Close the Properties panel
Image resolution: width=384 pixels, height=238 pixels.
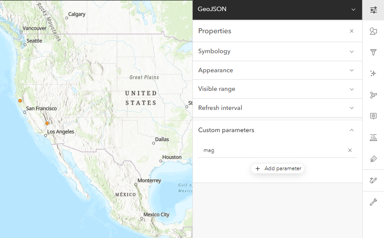click(352, 31)
